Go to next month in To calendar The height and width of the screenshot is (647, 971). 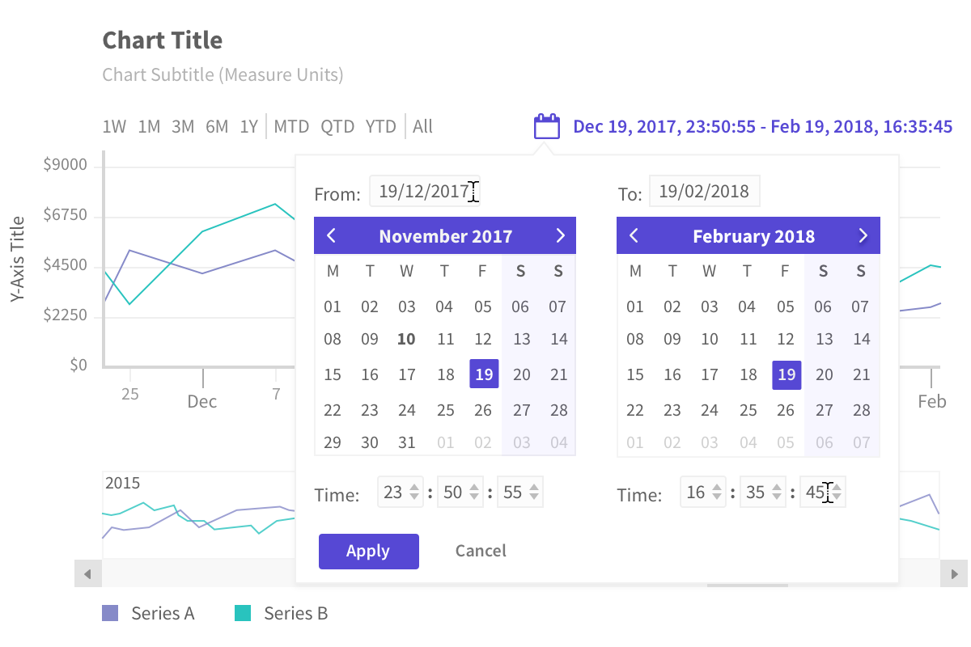coord(863,236)
